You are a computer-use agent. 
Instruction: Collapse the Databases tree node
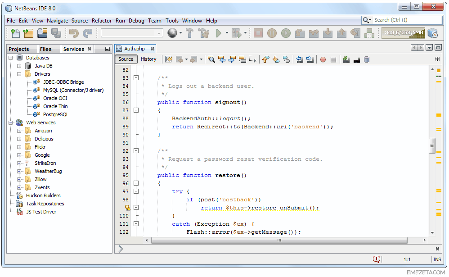11,58
